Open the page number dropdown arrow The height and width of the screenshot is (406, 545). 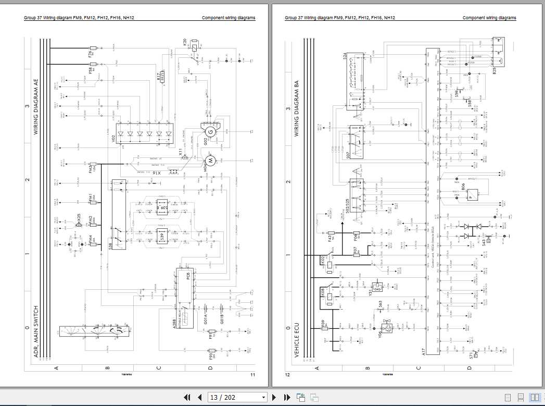(263, 397)
